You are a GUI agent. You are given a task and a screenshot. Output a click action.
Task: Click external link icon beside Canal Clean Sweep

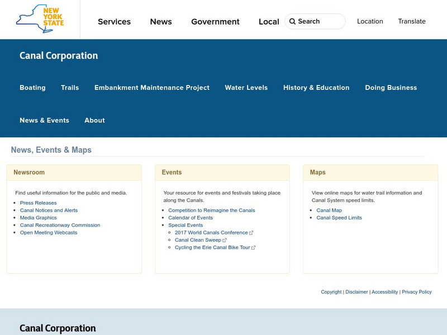[x=225, y=240]
